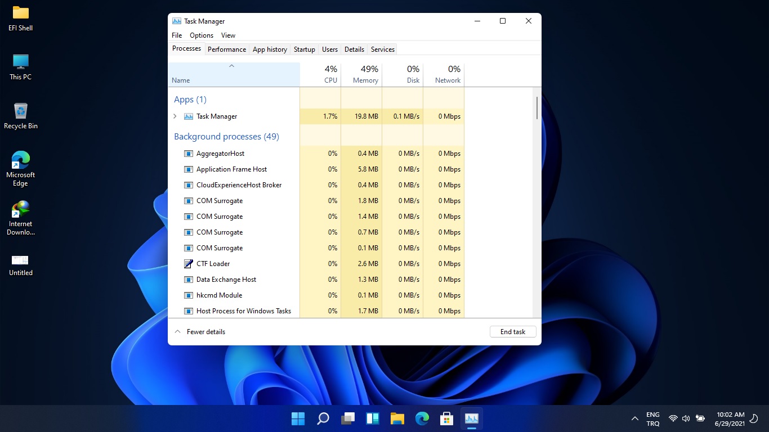Click the Host Process for Windows Tasks icon
Viewport: 769px width, 432px height.
pos(189,311)
